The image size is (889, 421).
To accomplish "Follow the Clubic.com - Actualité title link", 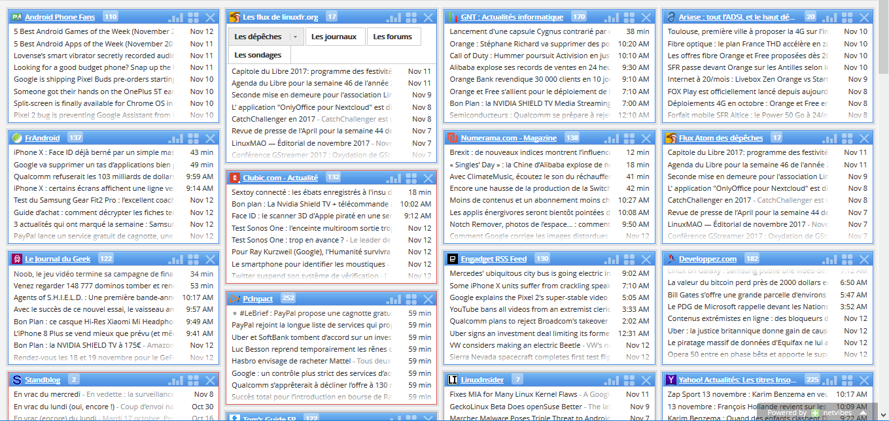I will pyautogui.click(x=280, y=178).
